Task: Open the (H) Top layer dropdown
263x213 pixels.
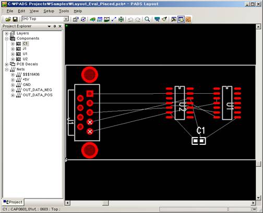Action: [x=66, y=19]
